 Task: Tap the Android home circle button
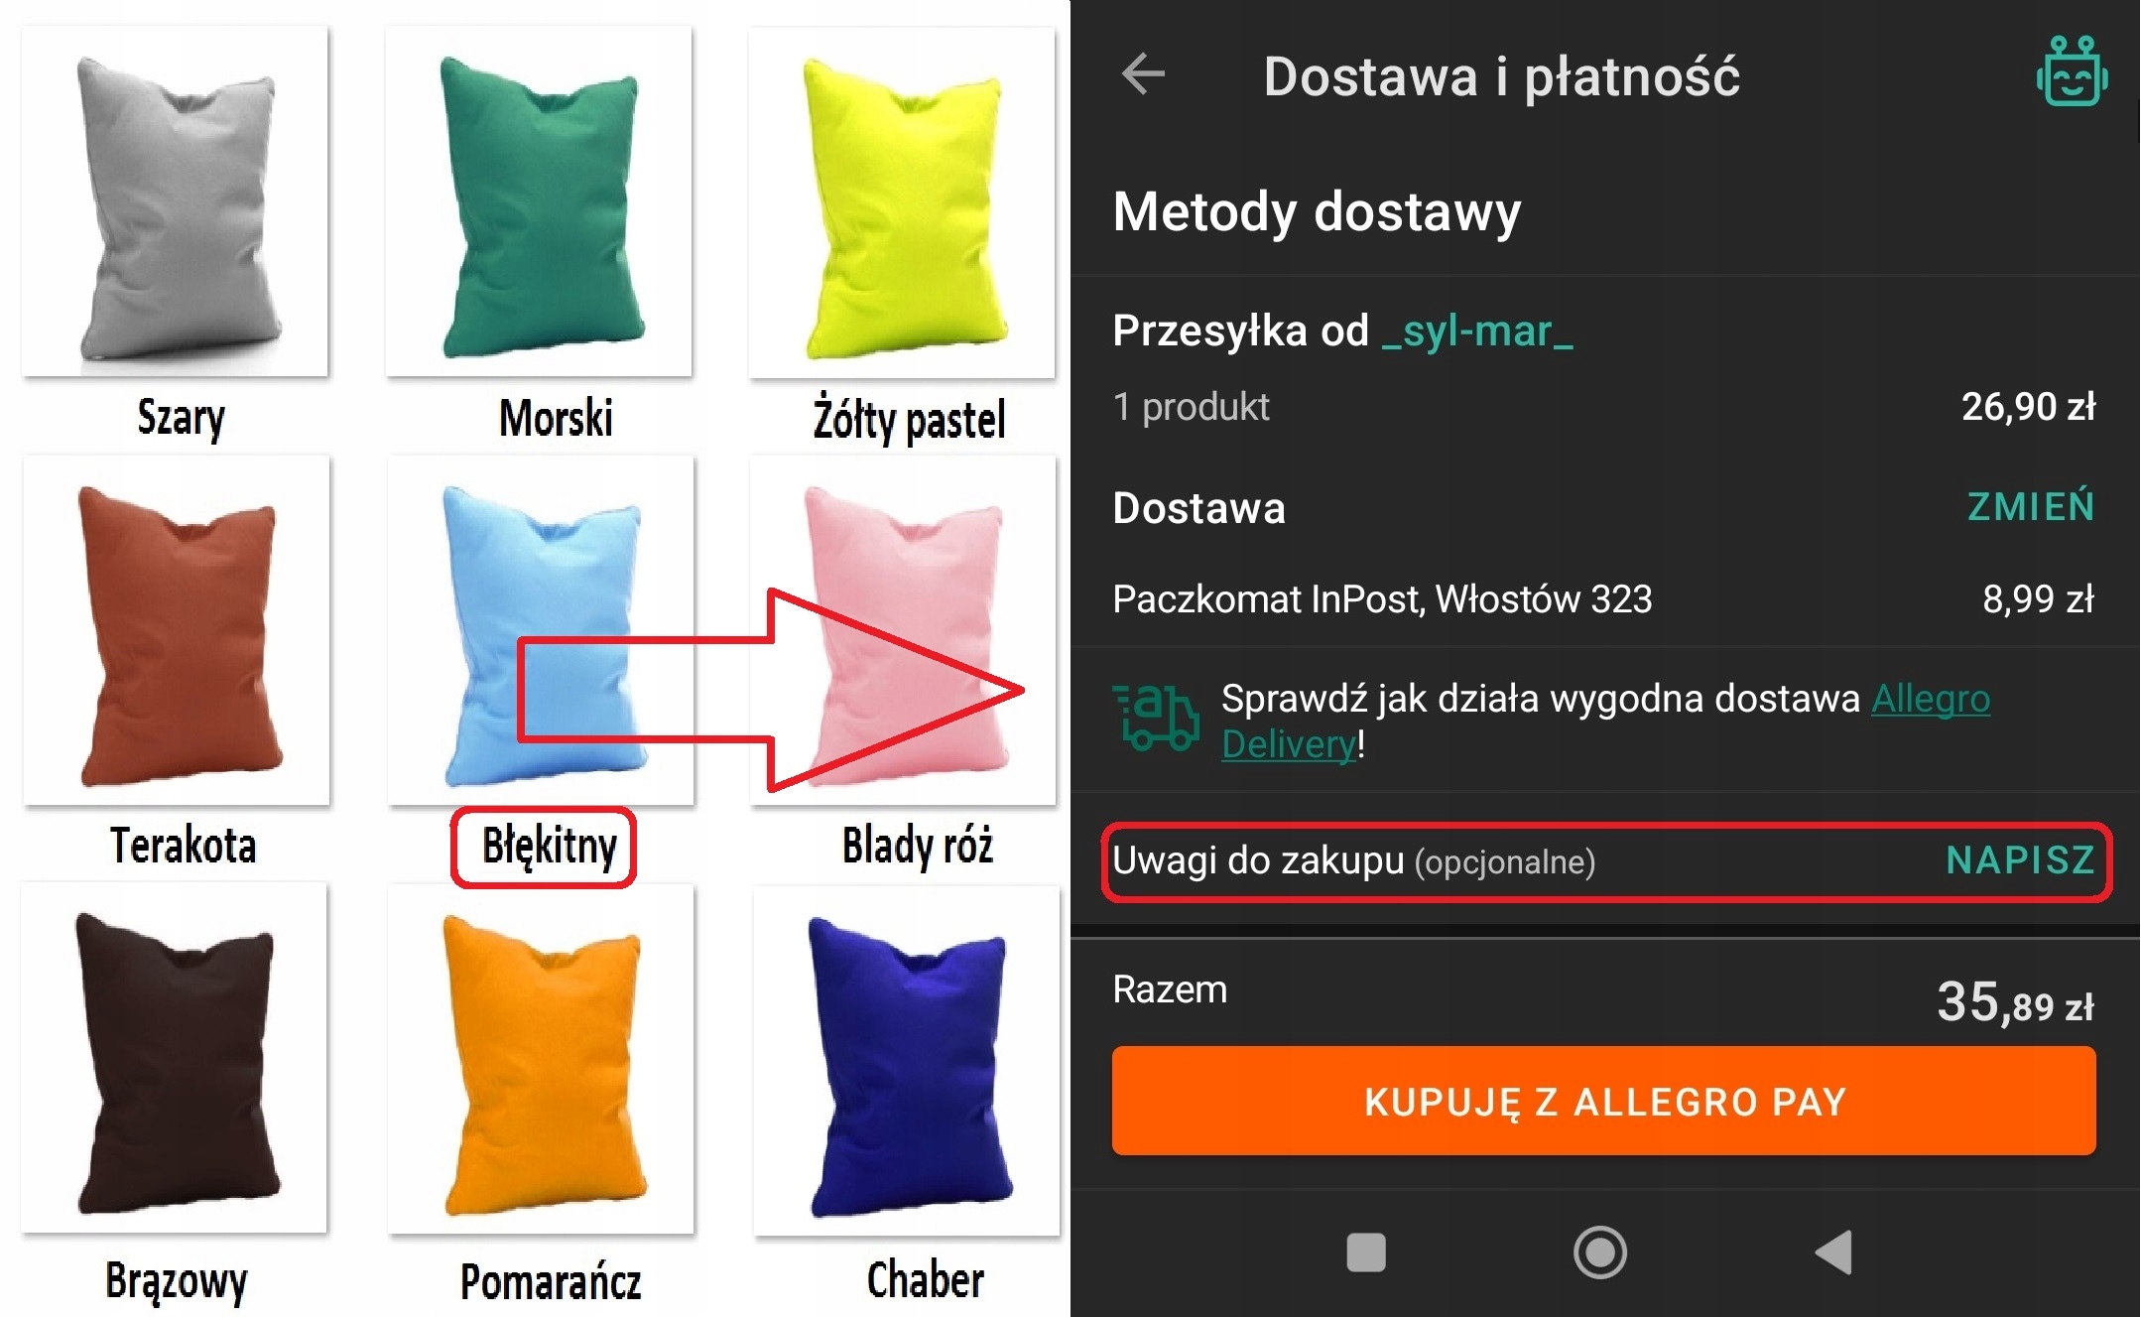1599,1251
